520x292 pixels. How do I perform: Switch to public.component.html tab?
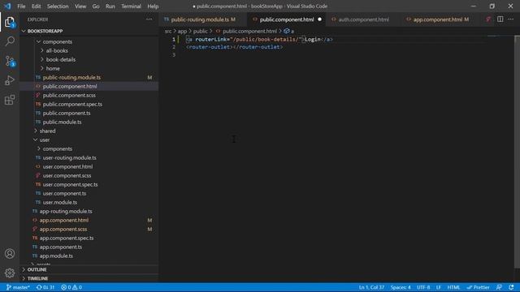pos(287,19)
